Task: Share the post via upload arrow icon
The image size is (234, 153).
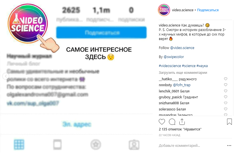Action: [182, 122]
